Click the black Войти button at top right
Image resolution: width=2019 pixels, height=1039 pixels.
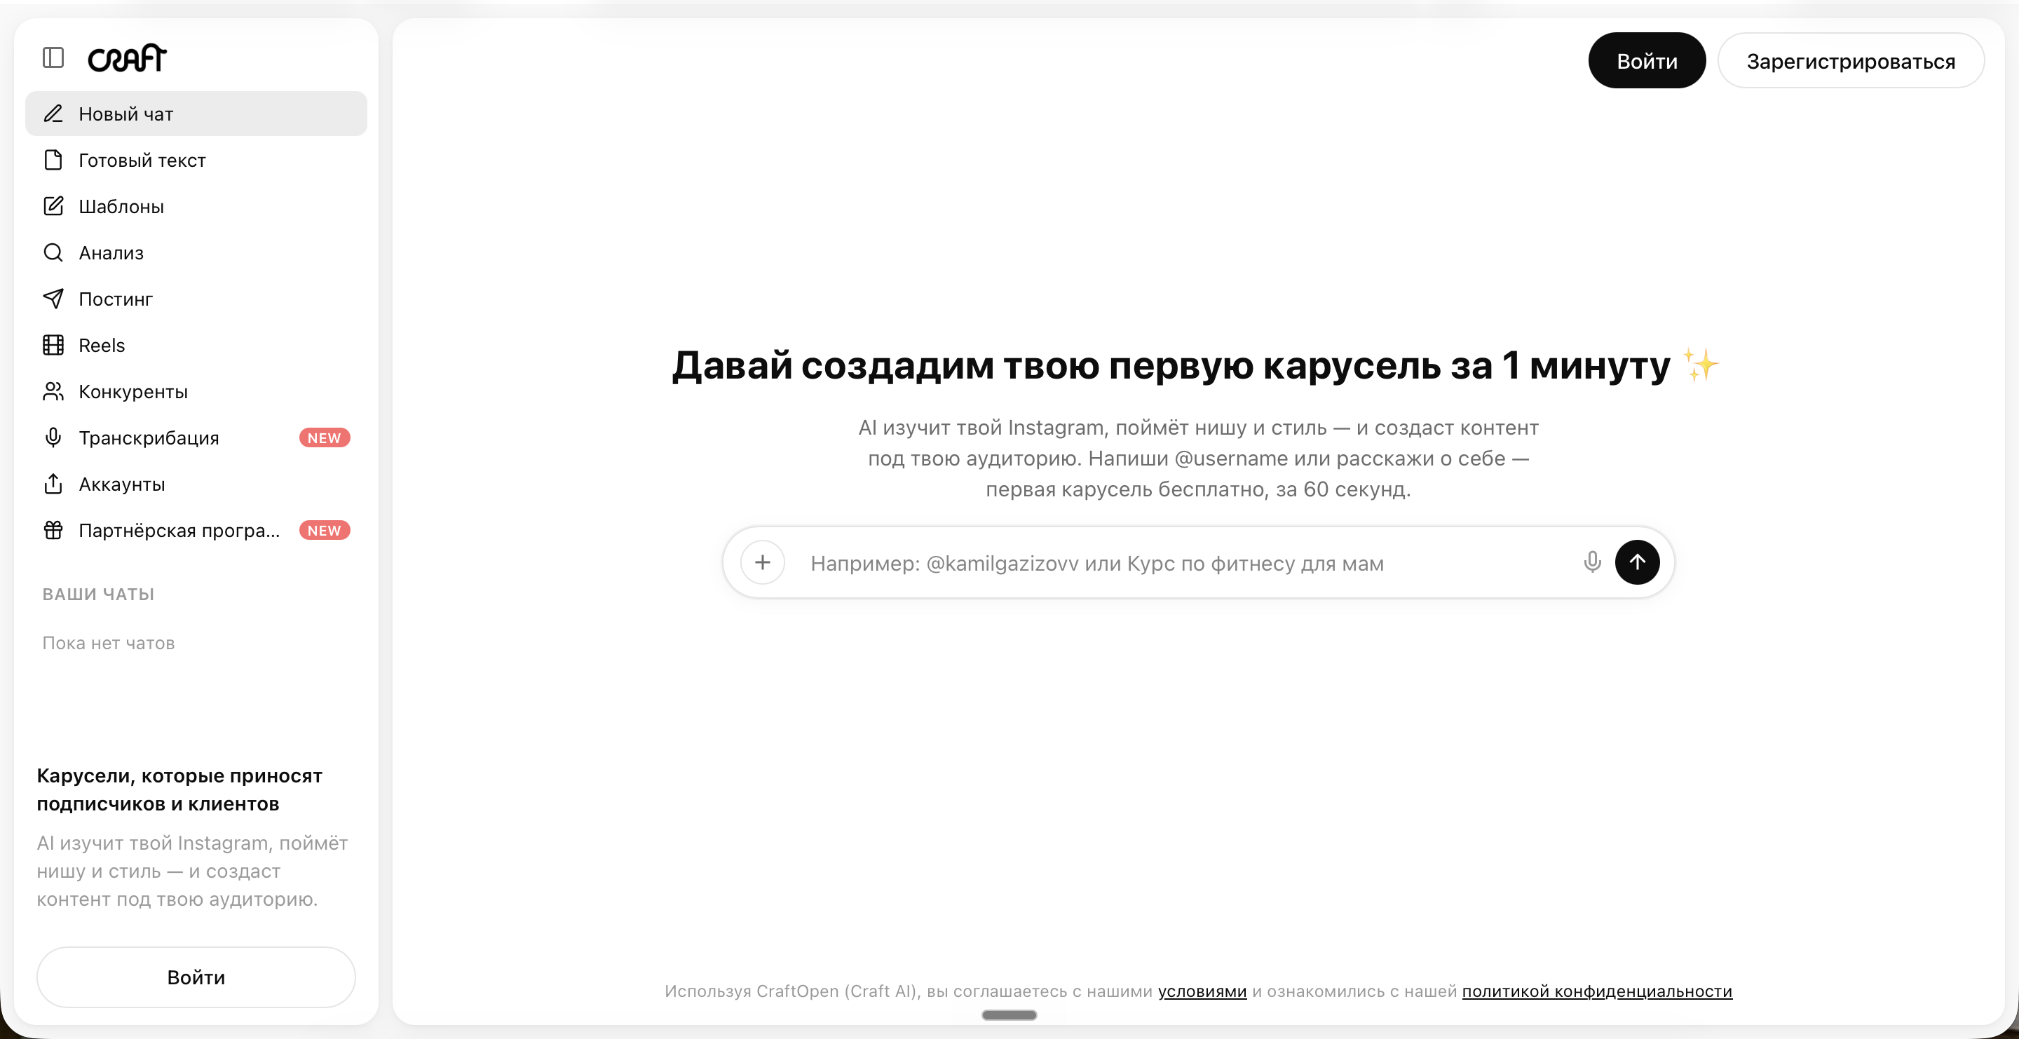point(1647,60)
